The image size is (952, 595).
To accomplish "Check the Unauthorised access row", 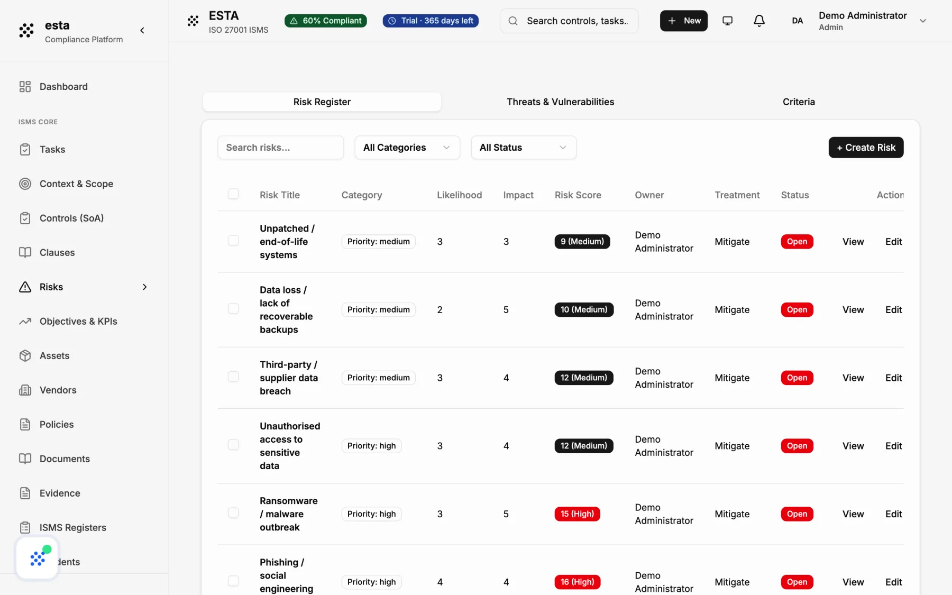I will click(x=233, y=445).
